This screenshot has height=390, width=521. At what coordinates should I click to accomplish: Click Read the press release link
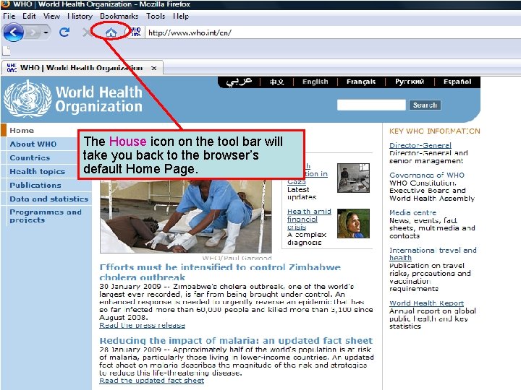143,325
